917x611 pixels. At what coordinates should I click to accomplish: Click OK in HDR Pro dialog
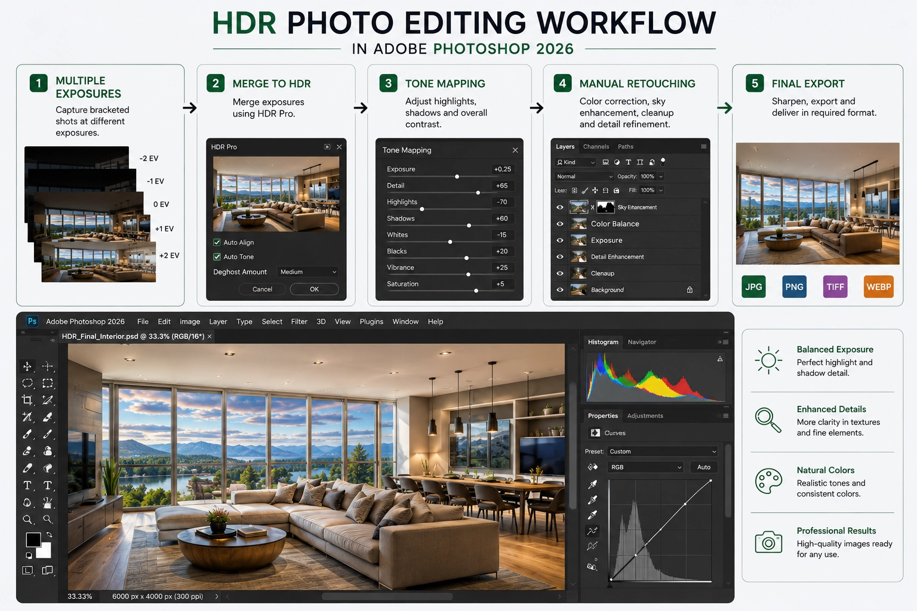[x=314, y=289]
